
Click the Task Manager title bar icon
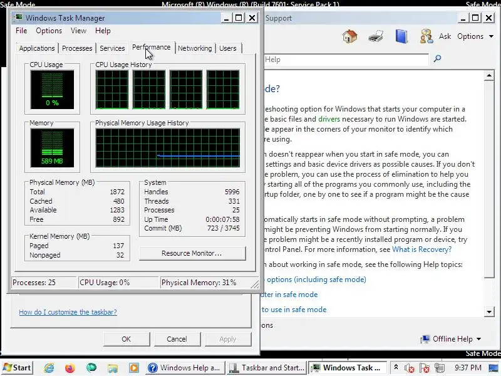tap(19, 18)
